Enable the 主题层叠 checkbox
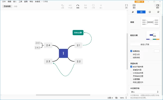 click(131, 79)
